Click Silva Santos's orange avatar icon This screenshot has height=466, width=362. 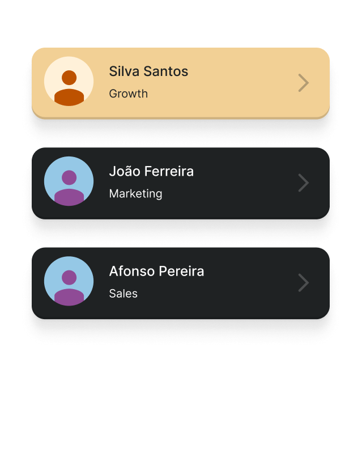click(69, 82)
